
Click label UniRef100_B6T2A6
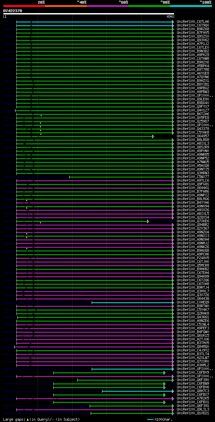tap(193, 114)
